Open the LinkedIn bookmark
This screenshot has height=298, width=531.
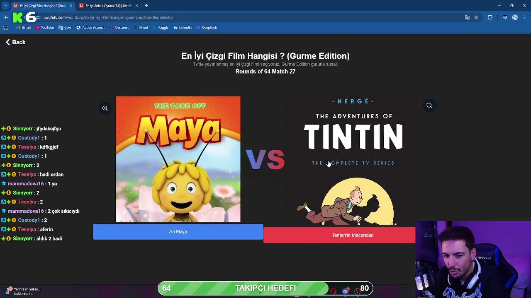[182, 28]
